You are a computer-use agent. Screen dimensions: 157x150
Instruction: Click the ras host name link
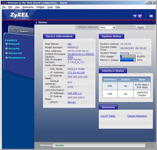point(69,44)
